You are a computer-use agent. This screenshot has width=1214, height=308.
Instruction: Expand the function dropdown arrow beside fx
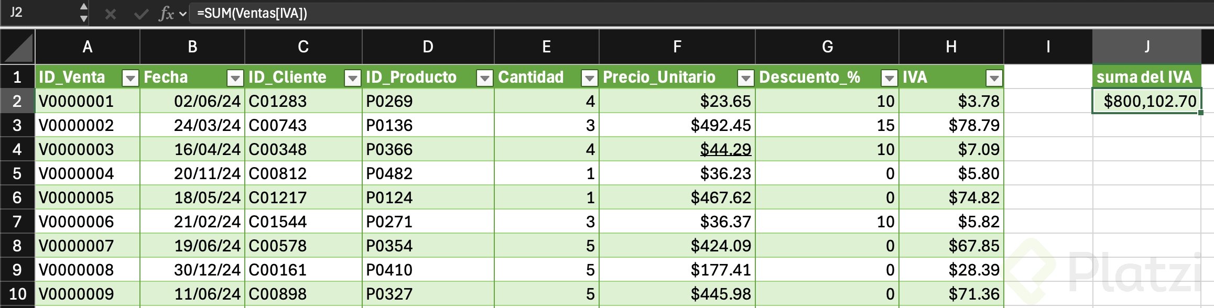pyautogui.click(x=183, y=14)
